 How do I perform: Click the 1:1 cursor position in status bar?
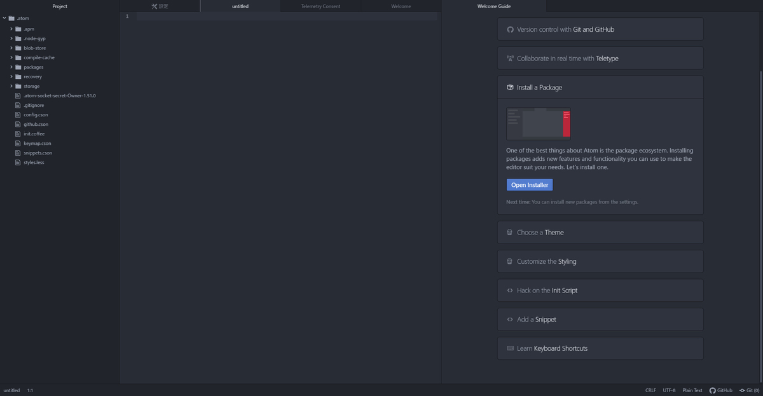30,390
